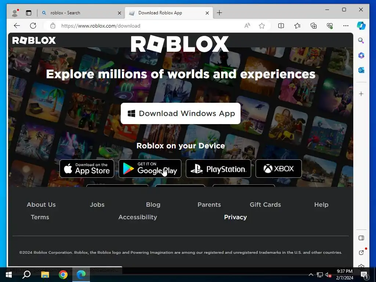This screenshot has width=376, height=282.
Task: Launch Google Chrome from the taskbar
Action: pos(63,275)
